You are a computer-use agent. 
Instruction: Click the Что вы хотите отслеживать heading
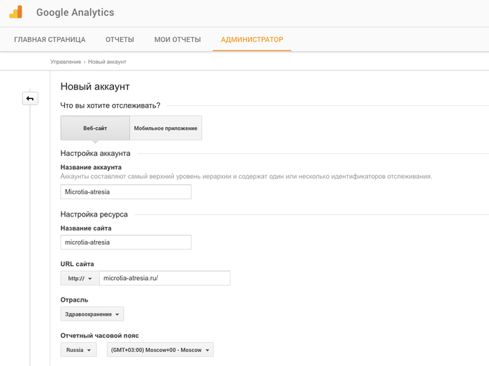(x=110, y=105)
